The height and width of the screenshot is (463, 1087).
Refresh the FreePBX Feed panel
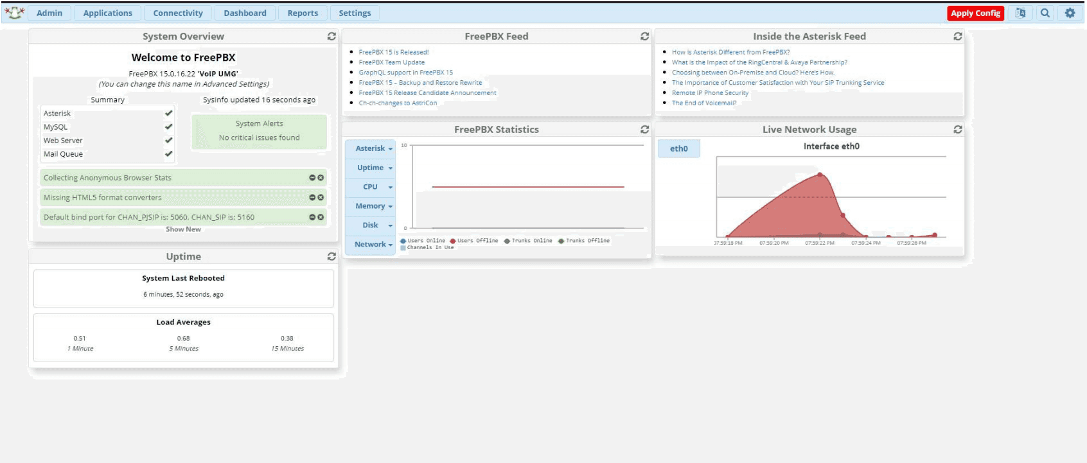(x=644, y=37)
